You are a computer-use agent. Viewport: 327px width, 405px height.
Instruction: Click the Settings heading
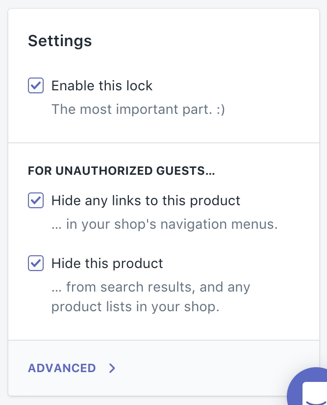pyautogui.click(x=60, y=41)
